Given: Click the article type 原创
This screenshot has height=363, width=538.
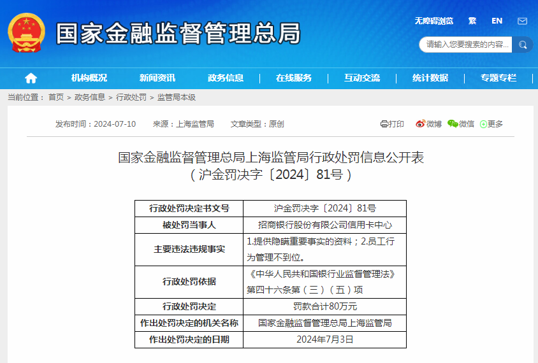Looking at the screenshot, I should (277, 124).
